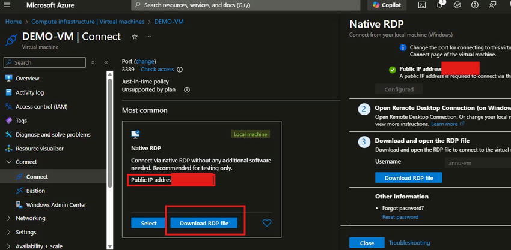Go to Home breadcrumb

tap(14, 22)
